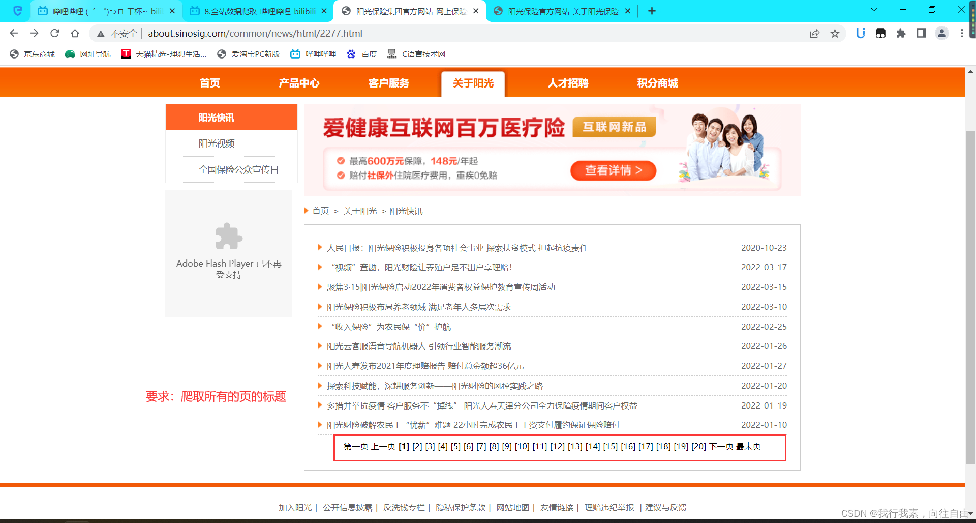This screenshot has height=523, width=976.
Task: Close the 关于阳光保险 tab
Action: click(627, 11)
